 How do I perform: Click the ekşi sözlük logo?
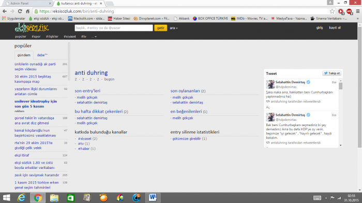tap(32, 28)
